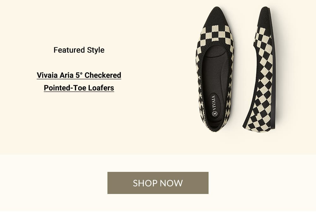Click the underlined second line of the product name
The height and width of the screenshot is (224, 316).
tap(78, 88)
